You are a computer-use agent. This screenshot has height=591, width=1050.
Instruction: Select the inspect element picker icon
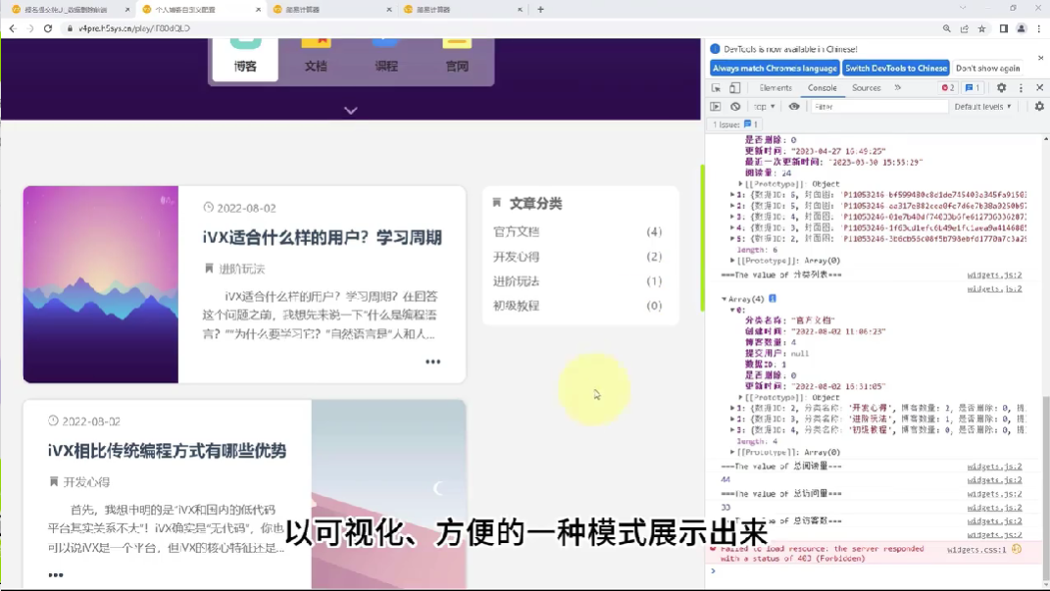[716, 87]
